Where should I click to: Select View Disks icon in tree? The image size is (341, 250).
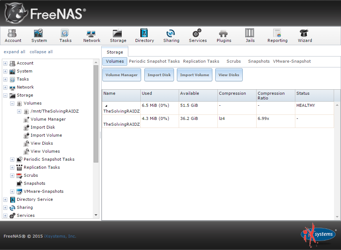[26, 143]
